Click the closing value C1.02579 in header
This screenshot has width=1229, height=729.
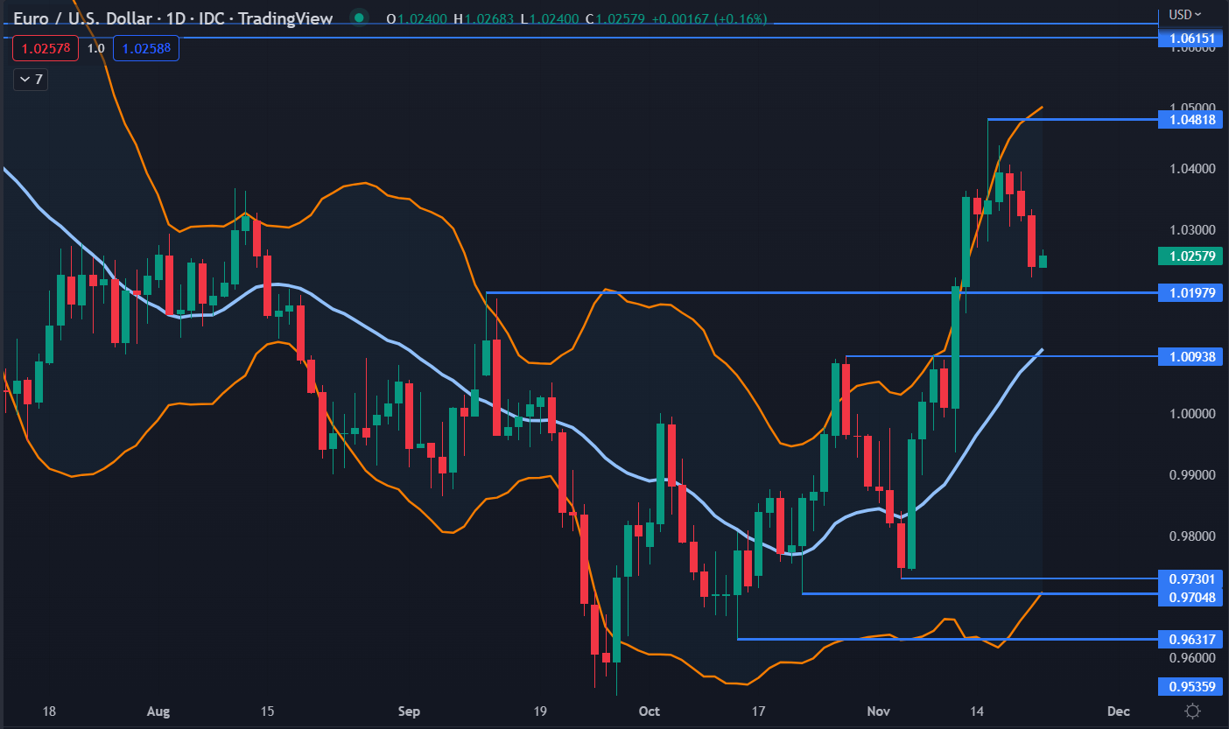[x=617, y=18]
